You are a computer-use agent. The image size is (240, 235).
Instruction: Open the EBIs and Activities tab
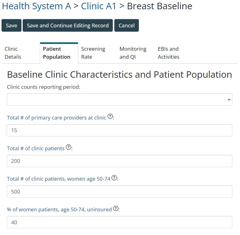click(x=168, y=53)
